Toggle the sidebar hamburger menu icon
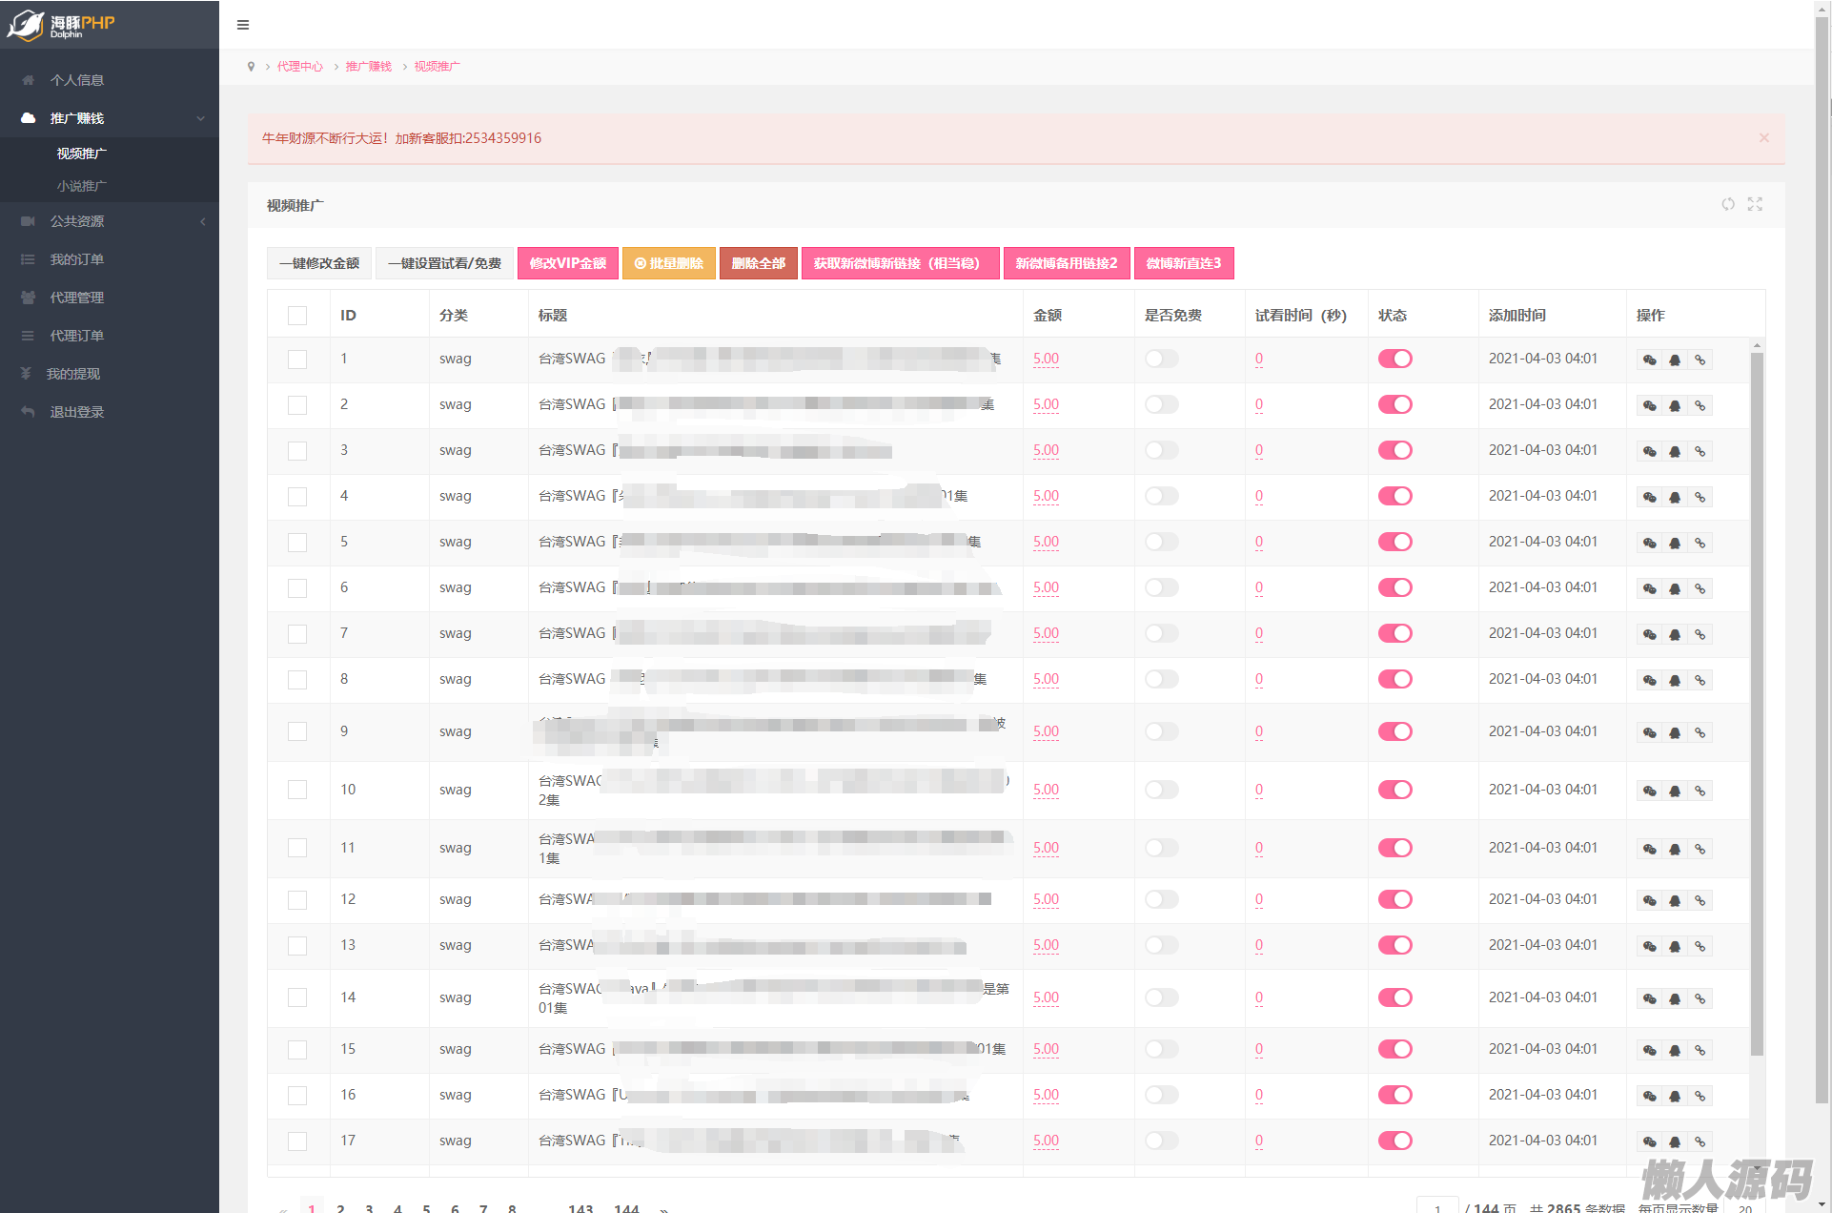Image resolution: width=1832 pixels, height=1213 pixels. pyautogui.click(x=243, y=25)
